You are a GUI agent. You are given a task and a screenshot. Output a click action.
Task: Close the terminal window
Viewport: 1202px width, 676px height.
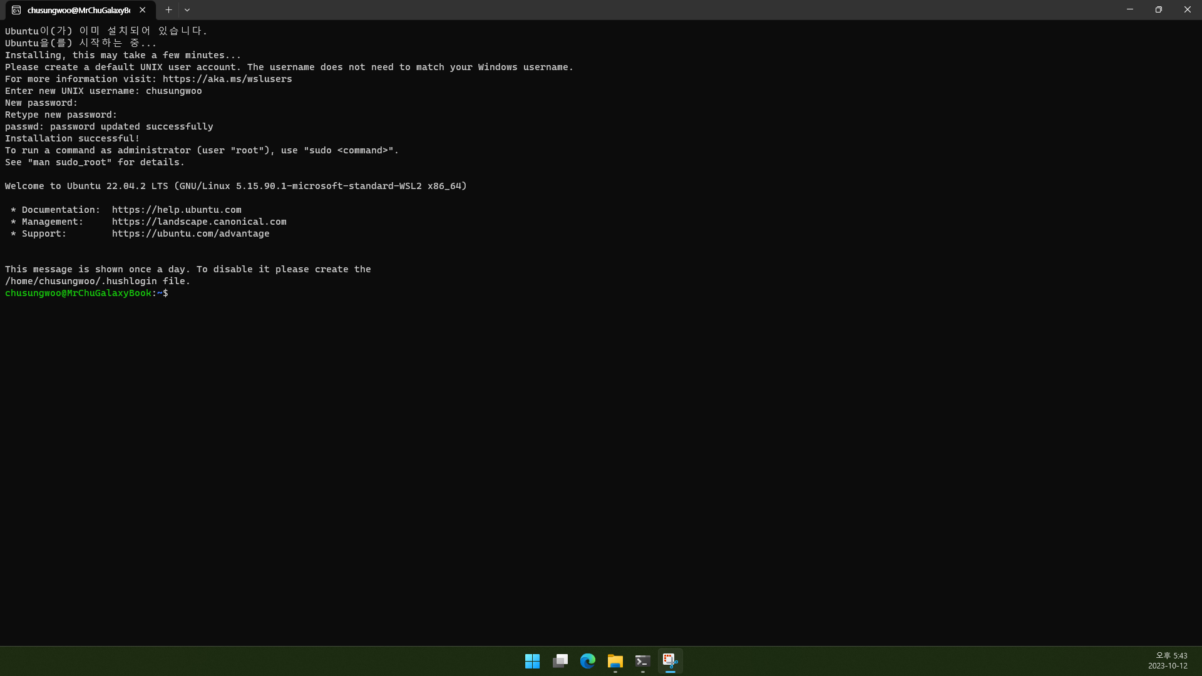click(1188, 10)
